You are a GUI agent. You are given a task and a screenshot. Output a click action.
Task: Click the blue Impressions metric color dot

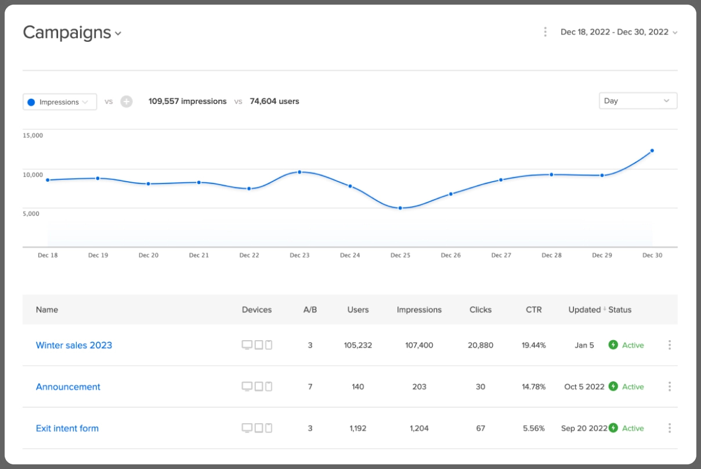pos(31,102)
